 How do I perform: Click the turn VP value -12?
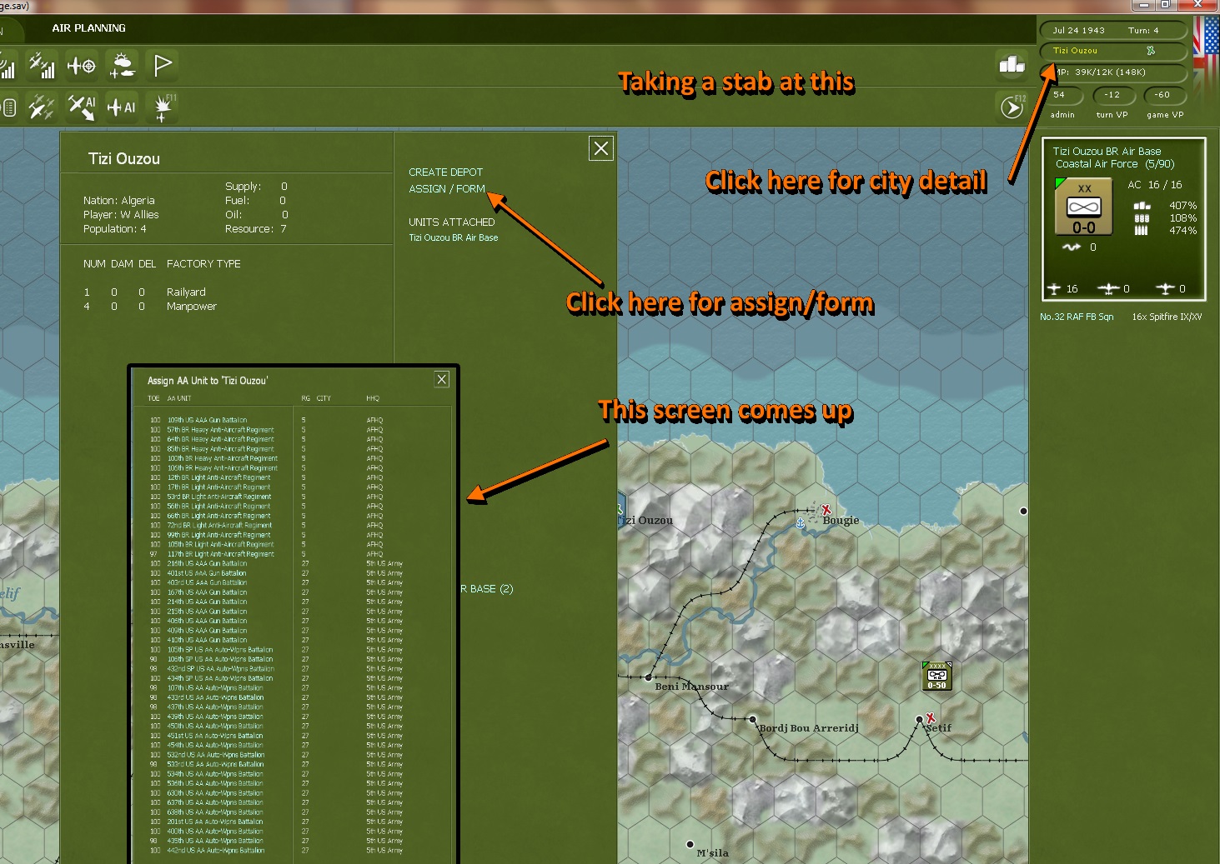click(1112, 95)
